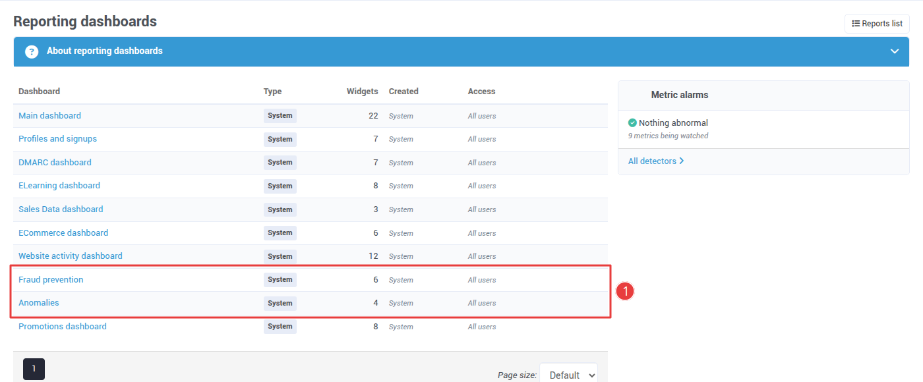
Task: Open the Main dashboard link
Action: (49, 116)
